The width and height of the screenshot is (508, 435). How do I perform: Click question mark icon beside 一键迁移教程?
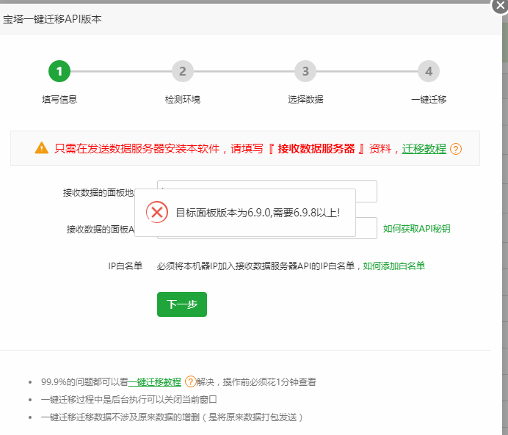191,381
